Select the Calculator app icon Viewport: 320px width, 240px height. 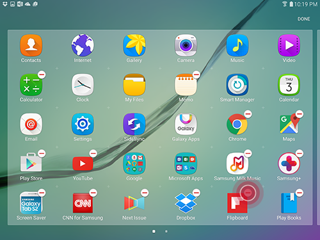[31, 84]
